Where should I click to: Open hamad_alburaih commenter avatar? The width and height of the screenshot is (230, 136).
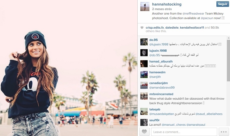point(144,63)
